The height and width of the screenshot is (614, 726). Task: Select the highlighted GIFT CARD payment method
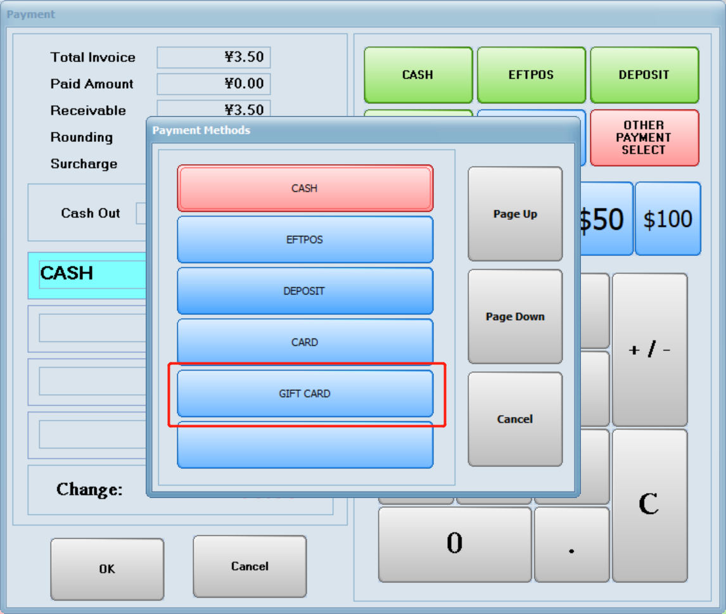tap(305, 393)
